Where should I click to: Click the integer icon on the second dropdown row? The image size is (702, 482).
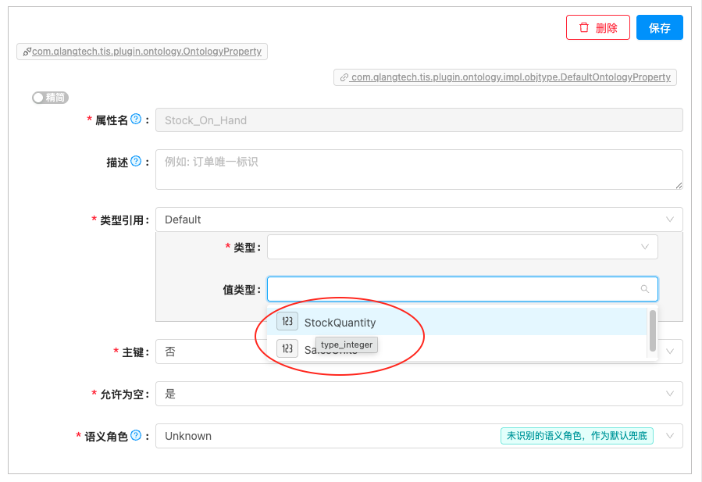pos(287,348)
